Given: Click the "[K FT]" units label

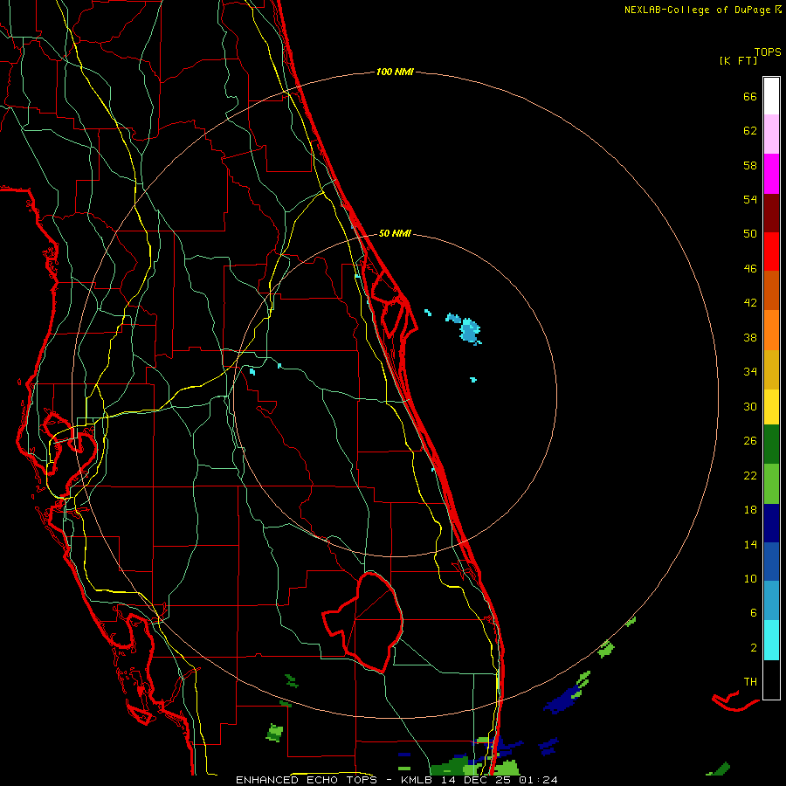Looking at the screenshot, I should (x=738, y=60).
